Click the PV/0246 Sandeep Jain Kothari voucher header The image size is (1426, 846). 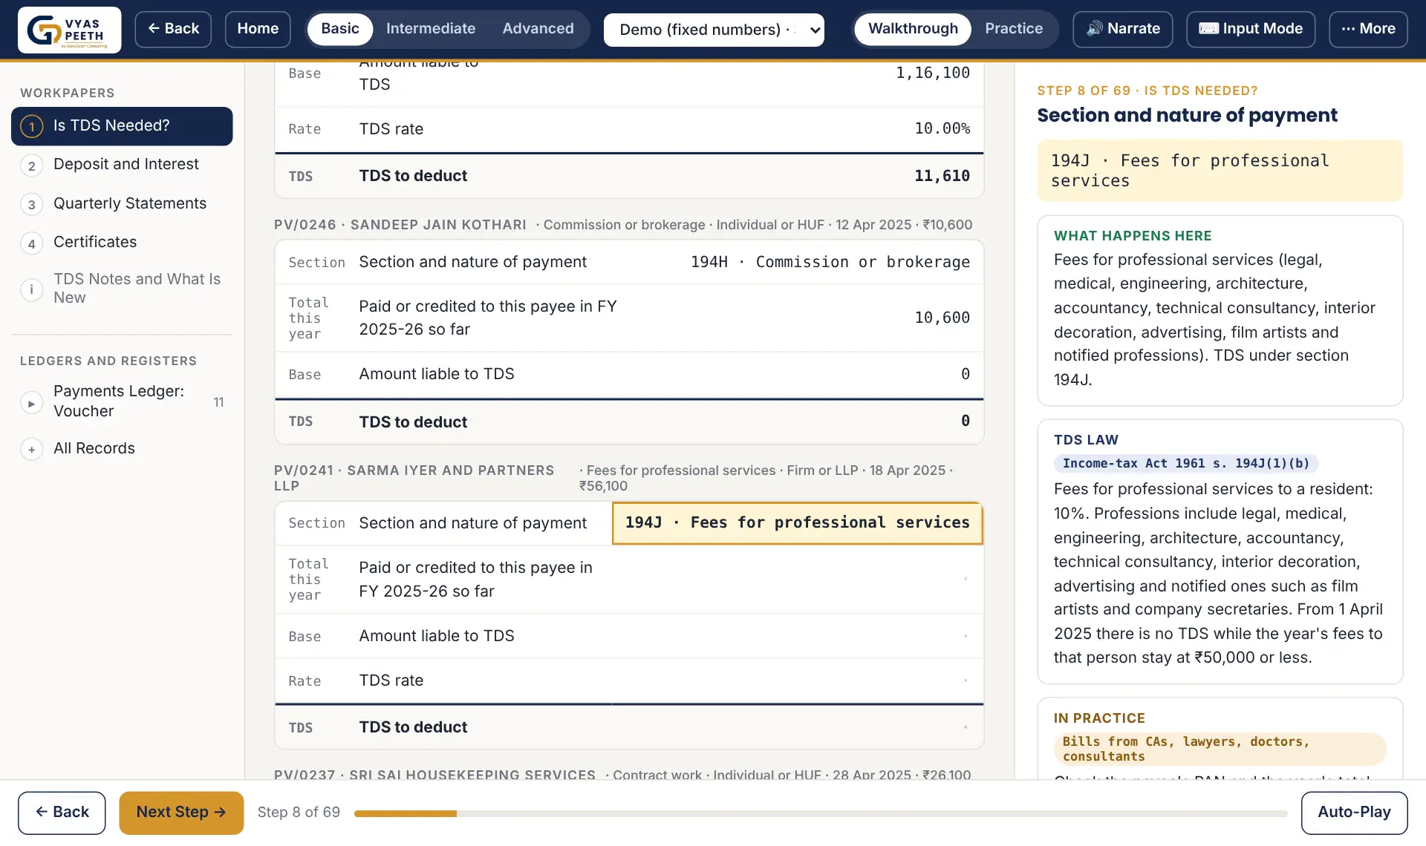click(x=623, y=225)
